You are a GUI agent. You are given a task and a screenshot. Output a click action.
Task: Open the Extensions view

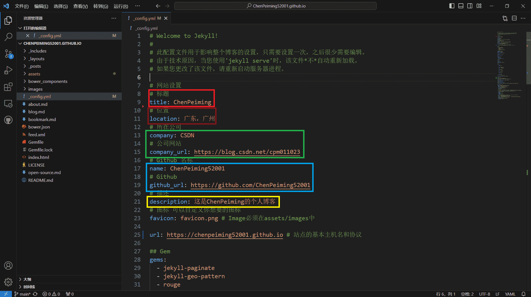8,87
